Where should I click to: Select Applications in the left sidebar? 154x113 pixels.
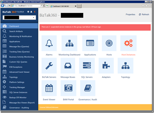coord(19,41)
